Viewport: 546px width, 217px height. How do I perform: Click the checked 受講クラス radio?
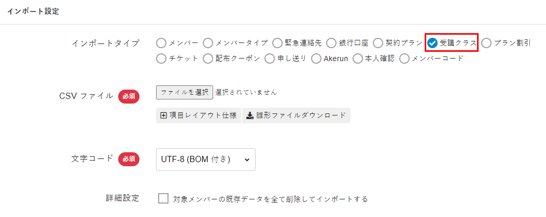(432, 43)
